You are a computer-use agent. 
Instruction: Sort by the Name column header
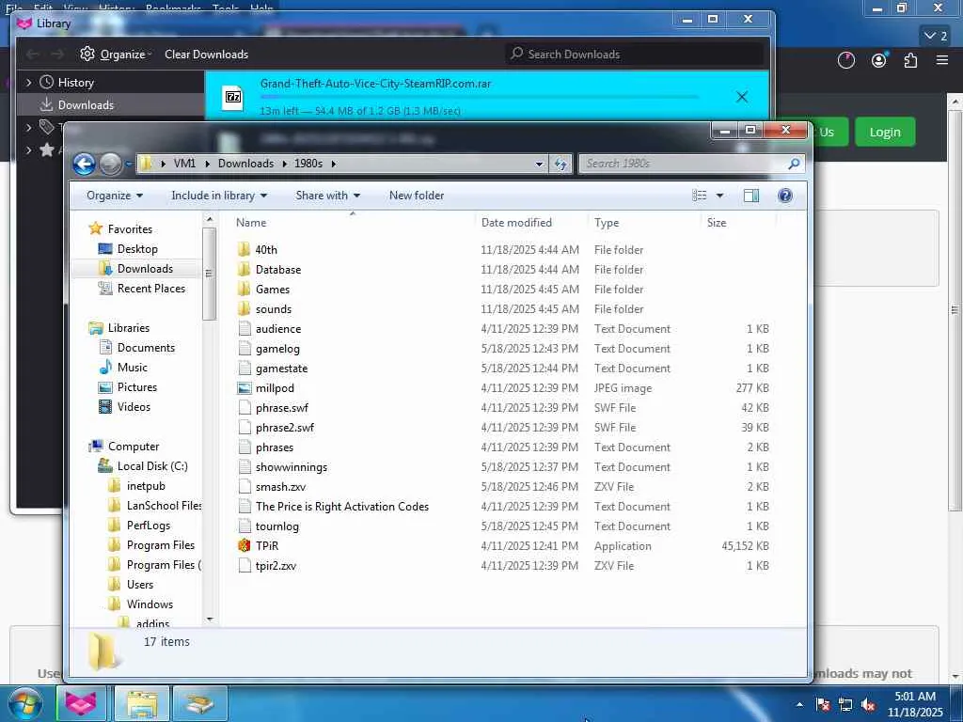(251, 222)
